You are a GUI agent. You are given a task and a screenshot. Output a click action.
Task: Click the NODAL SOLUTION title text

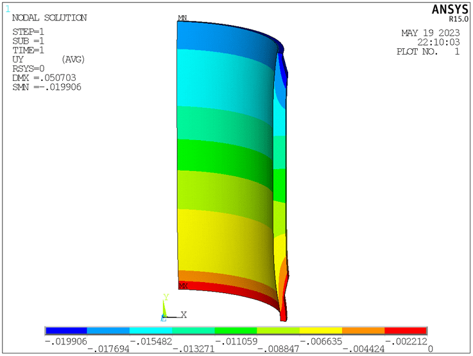coord(49,18)
